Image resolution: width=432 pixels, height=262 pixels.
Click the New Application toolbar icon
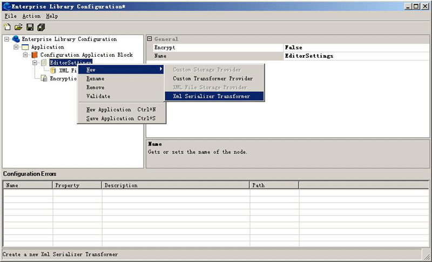pos(7,27)
